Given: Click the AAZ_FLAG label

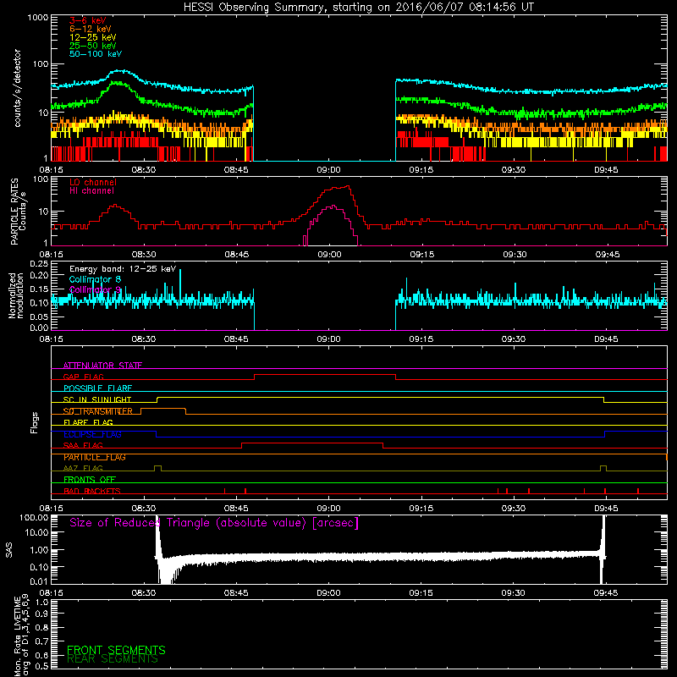Looking at the screenshot, I should (x=83, y=468).
